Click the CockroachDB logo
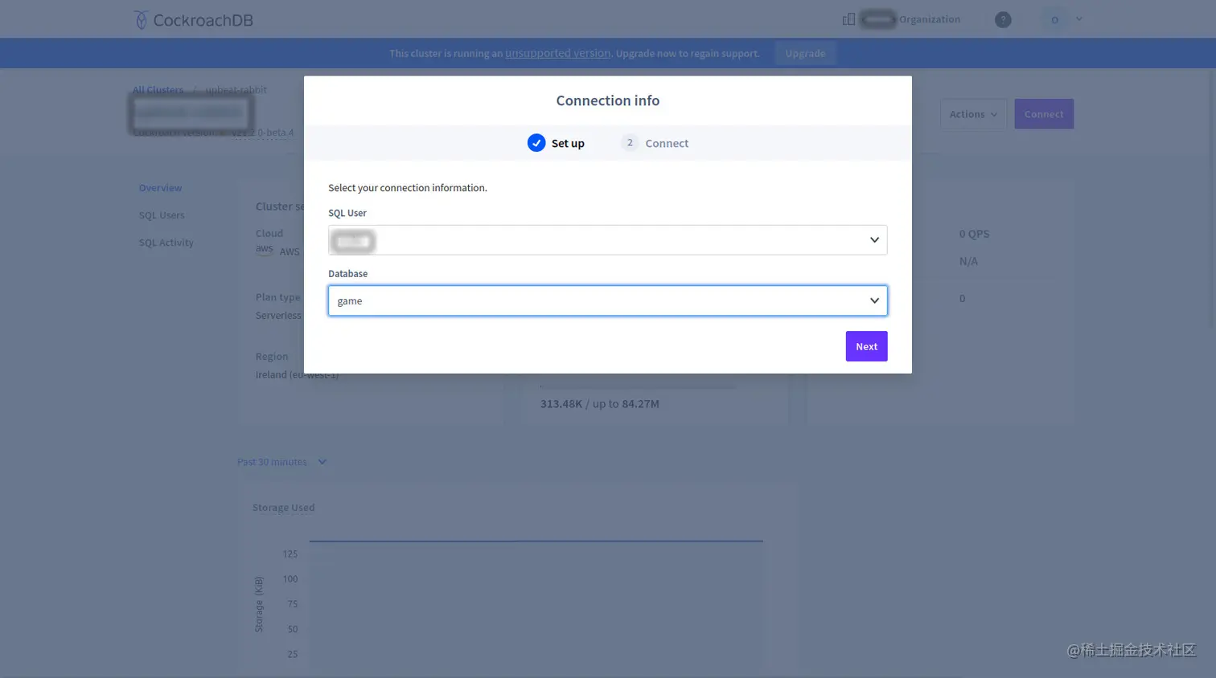Screen dimensions: 1216x678 point(193,19)
